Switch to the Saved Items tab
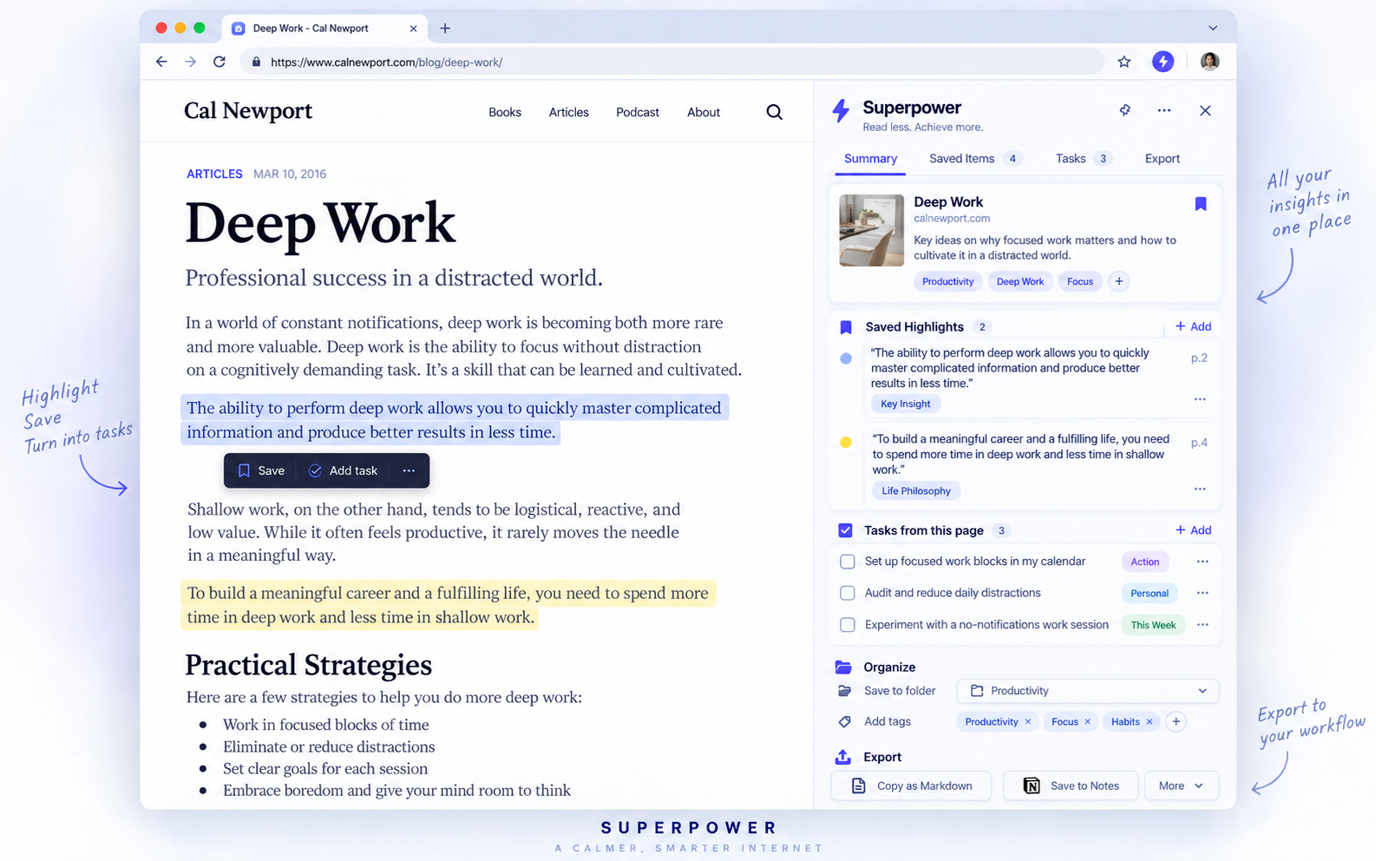 tap(975, 159)
